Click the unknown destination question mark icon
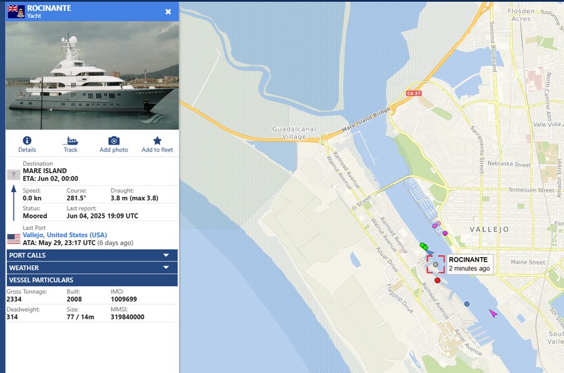 pos(14,175)
